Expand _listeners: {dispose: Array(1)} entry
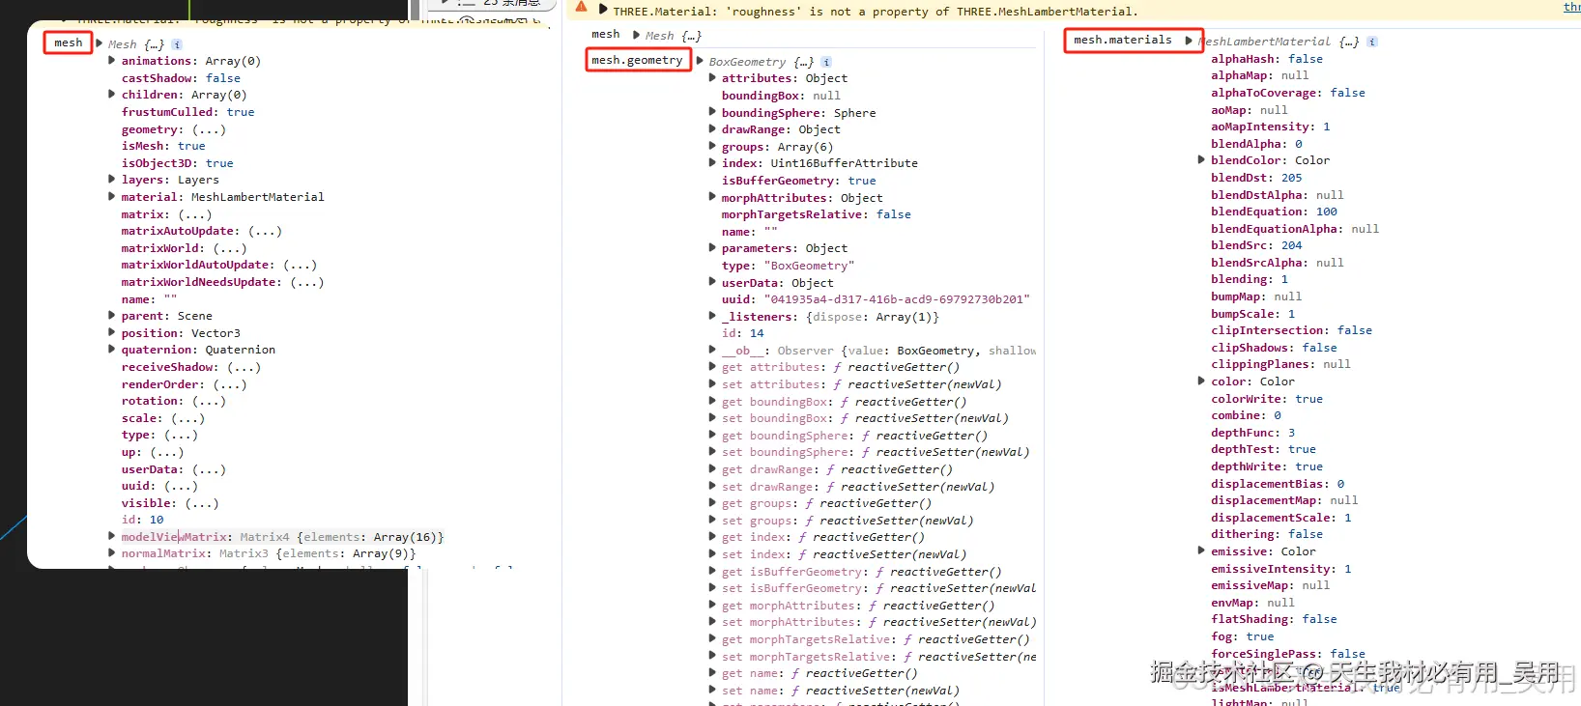The image size is (1581, 706). click(712, 317)
